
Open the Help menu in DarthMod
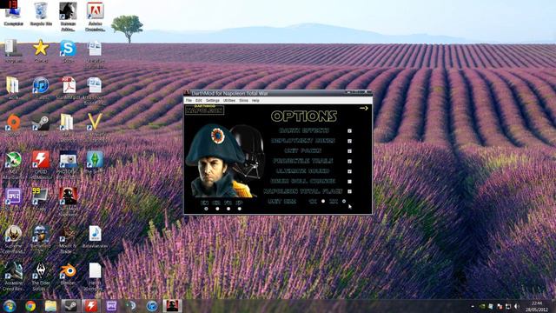click(255, 101)
